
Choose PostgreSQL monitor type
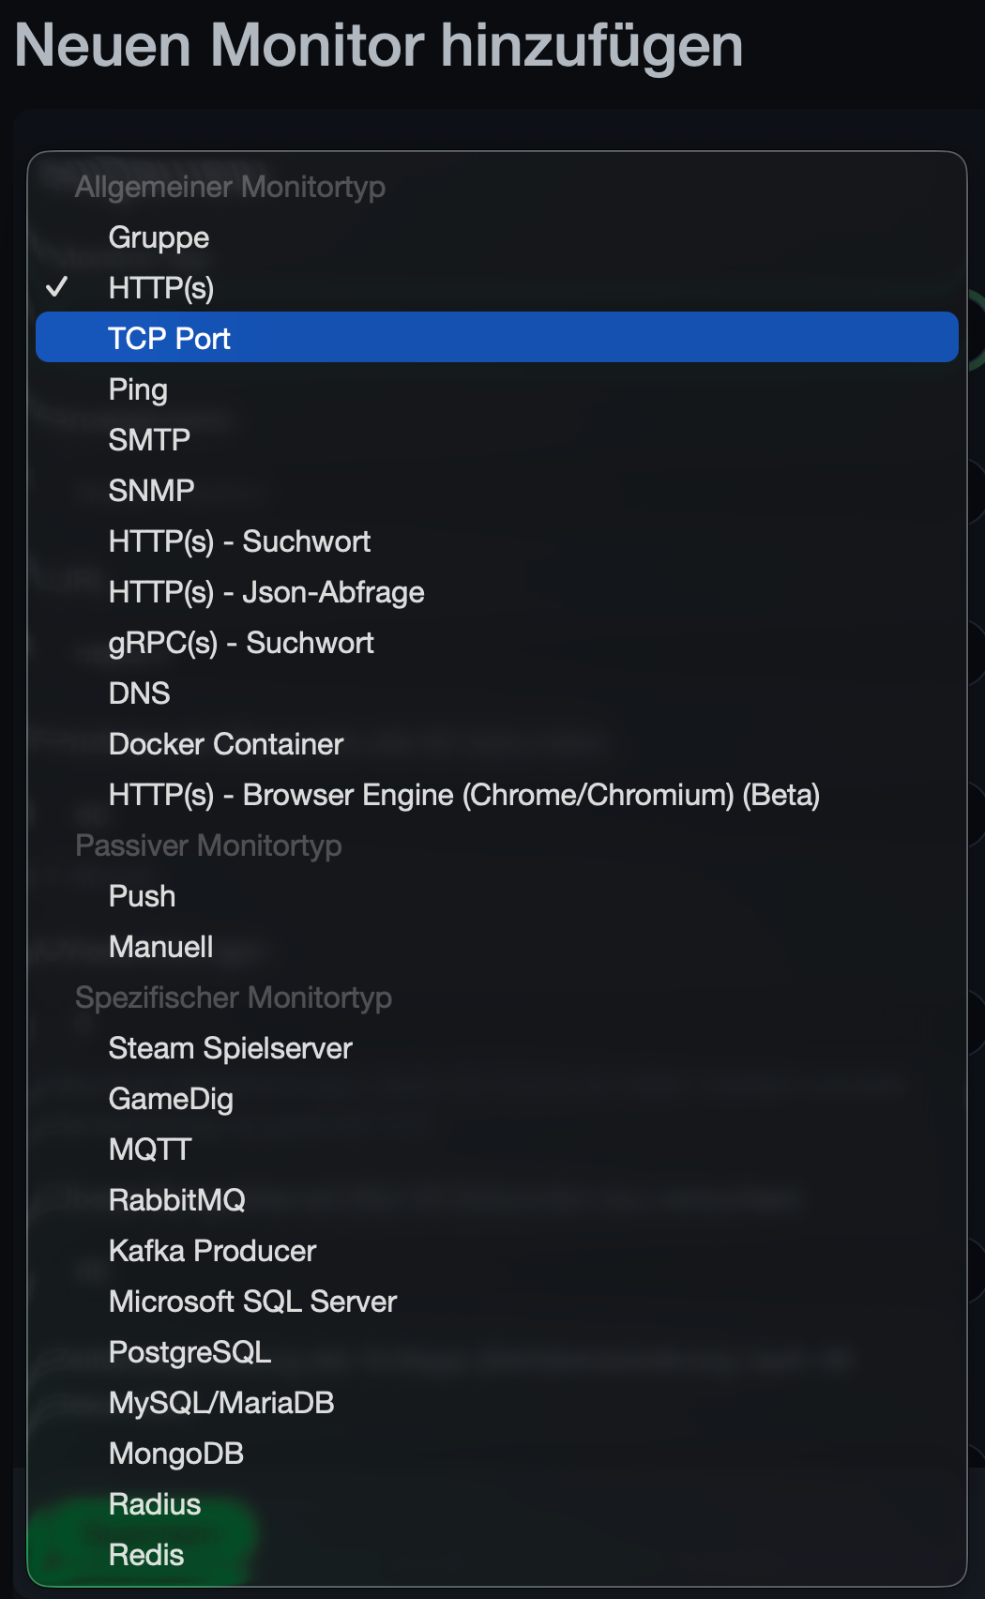[189, 1352]
